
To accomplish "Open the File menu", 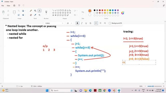I will (3, 6).
